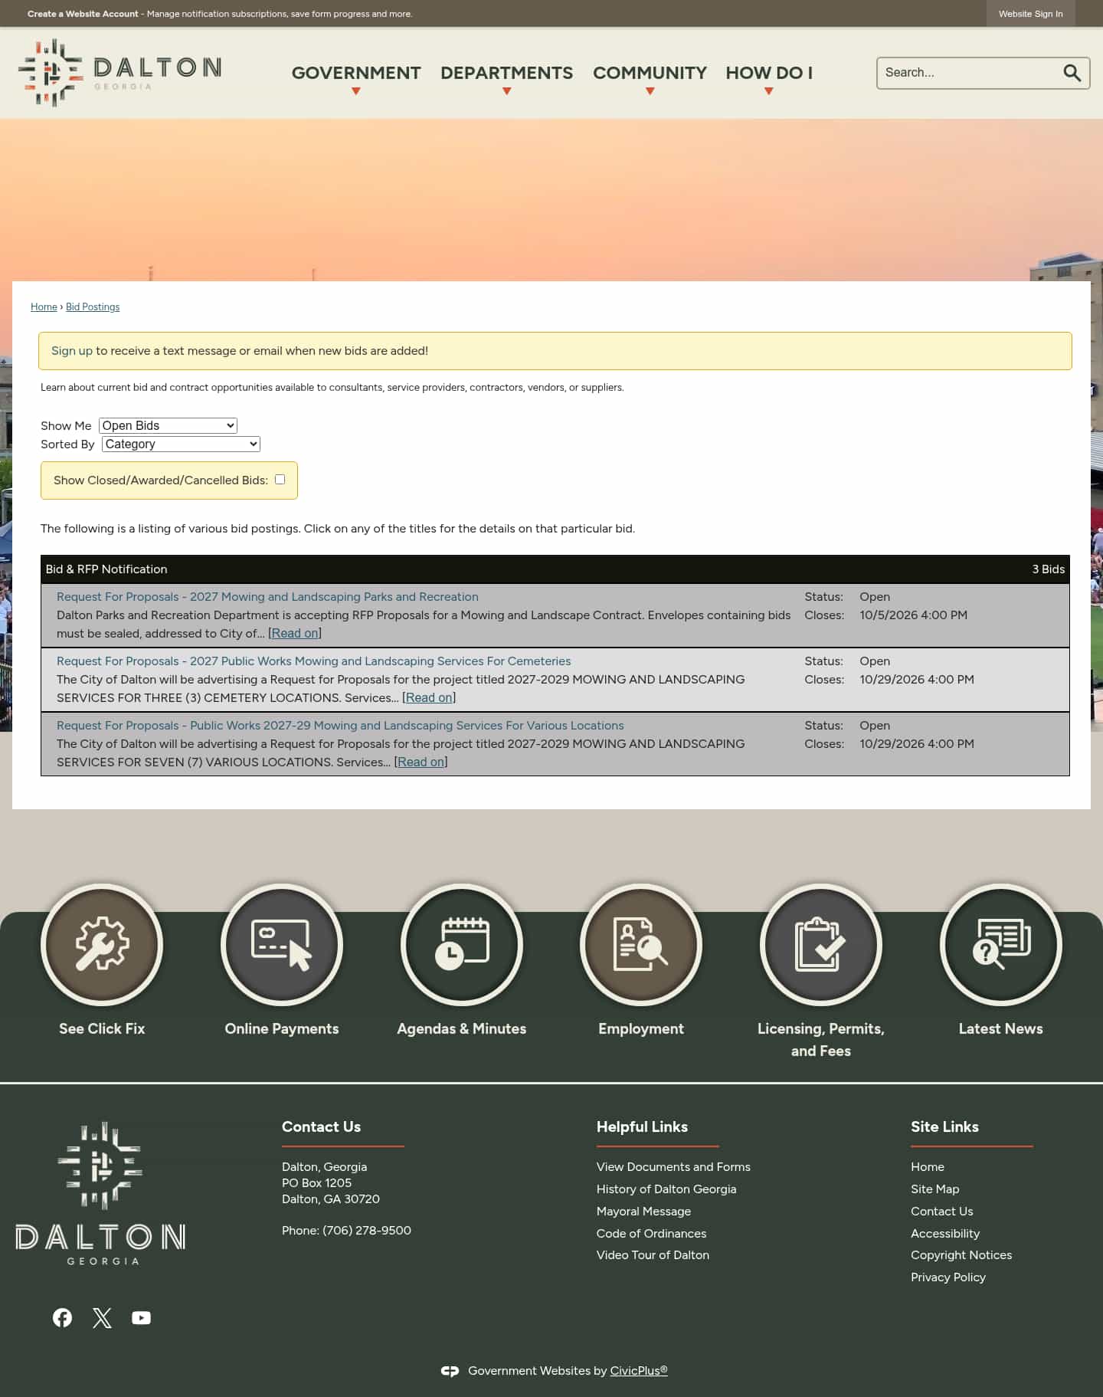Click the CivicPlus logo icon

point(450,1371)
